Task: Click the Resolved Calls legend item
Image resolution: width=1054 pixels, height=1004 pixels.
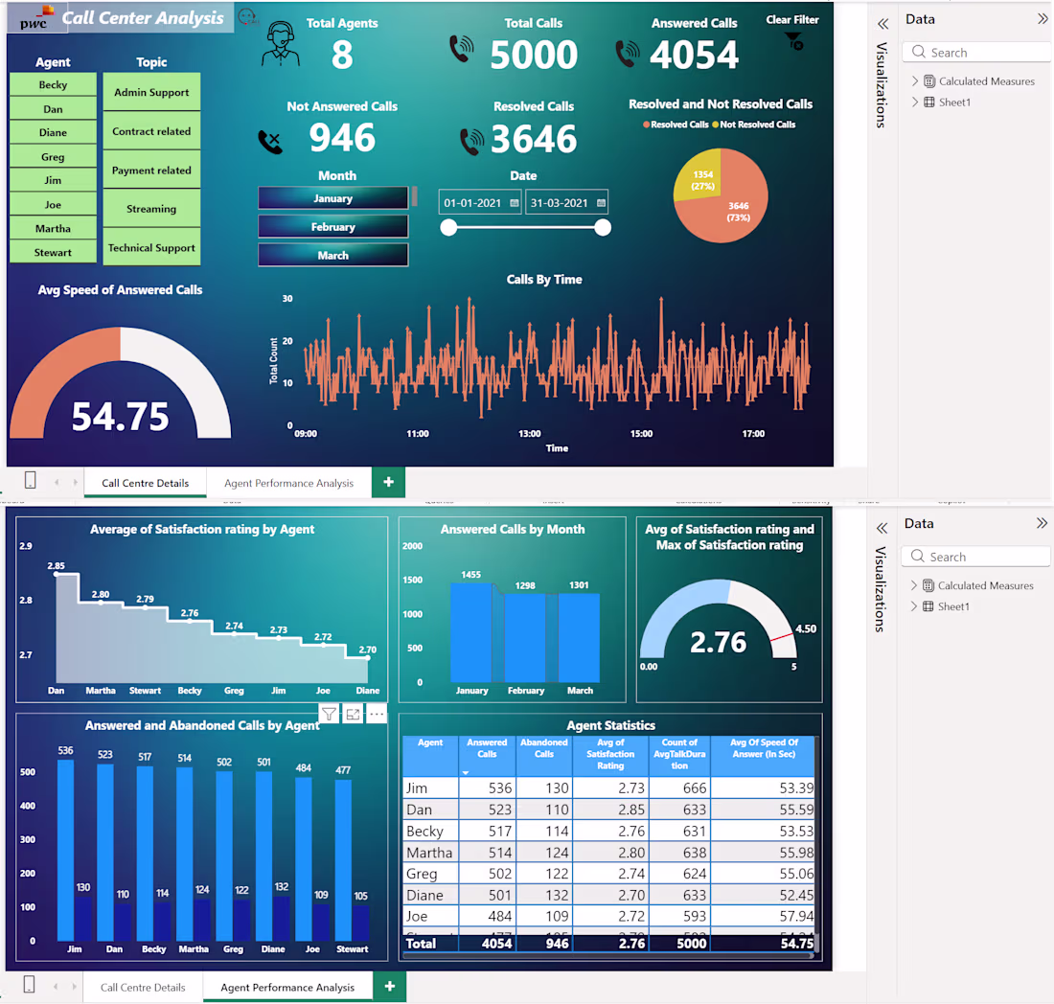Action: 676,125
